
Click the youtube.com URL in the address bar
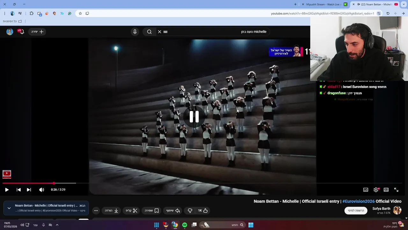[x=323, y=13]
